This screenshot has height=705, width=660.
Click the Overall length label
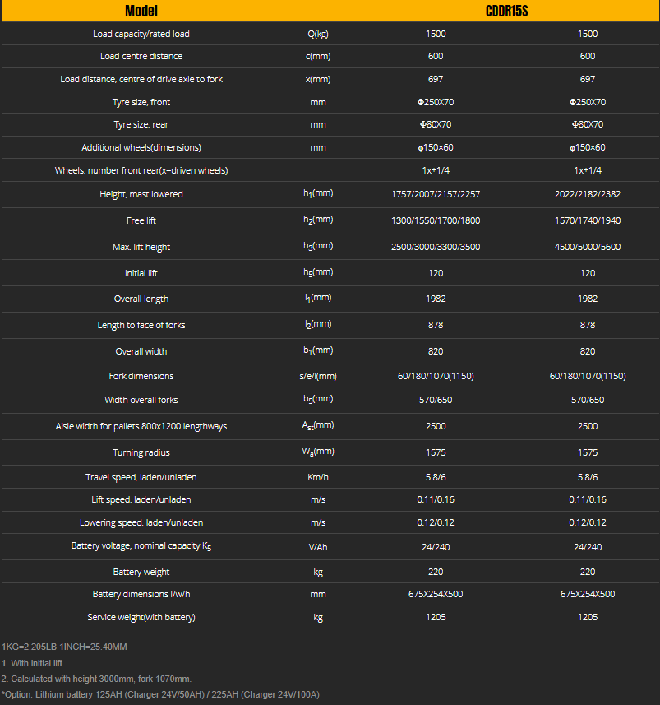click(141, 299)
